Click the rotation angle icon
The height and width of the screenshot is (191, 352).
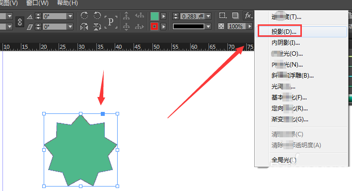(x=30, y=16)
